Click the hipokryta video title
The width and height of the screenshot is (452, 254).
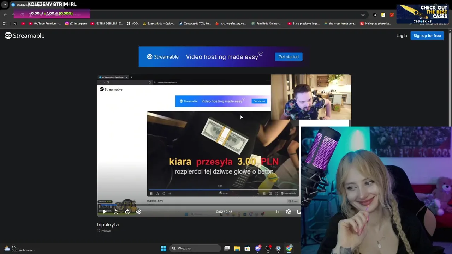[108, 225]
